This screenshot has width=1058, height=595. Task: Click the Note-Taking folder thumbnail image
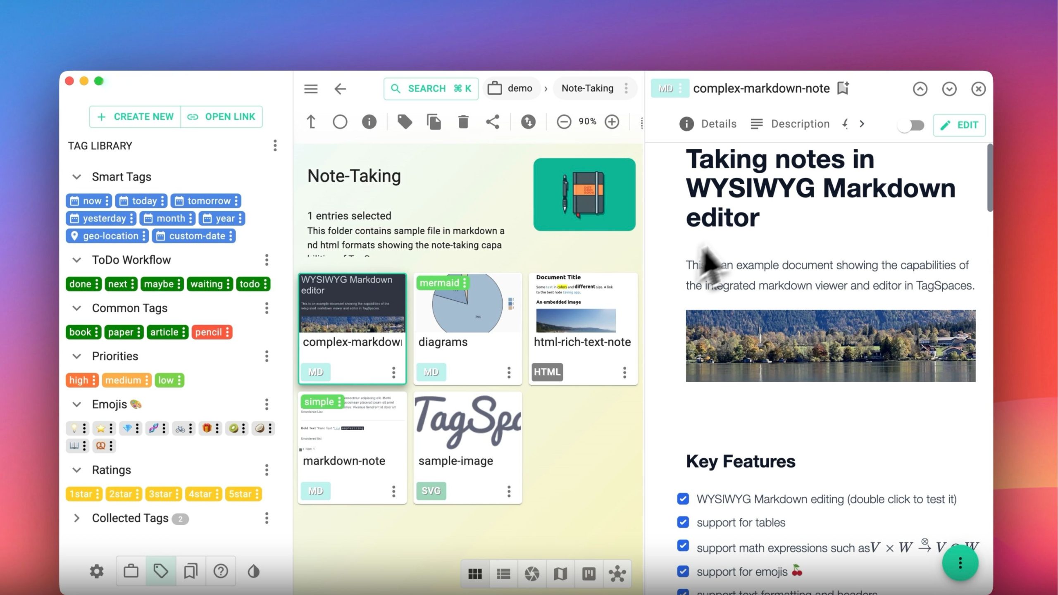click(584, 195)
